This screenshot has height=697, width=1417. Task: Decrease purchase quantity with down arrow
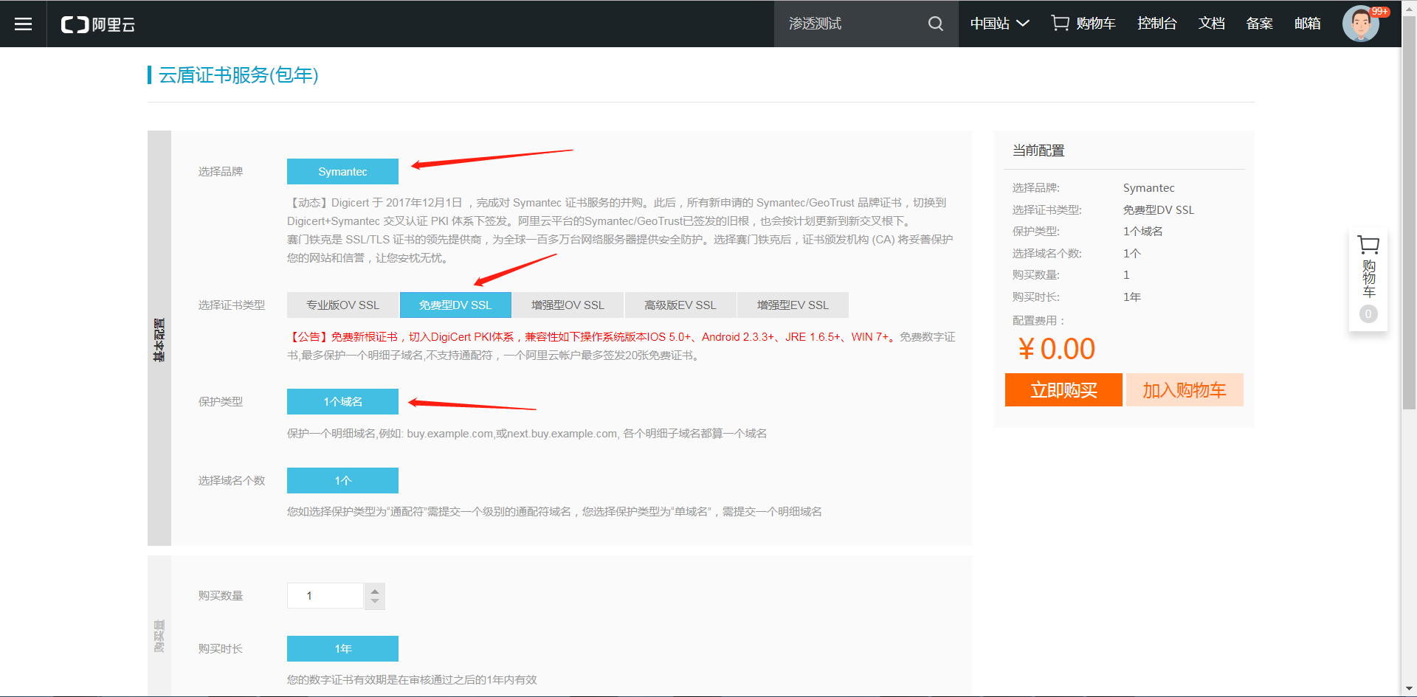point(375,602)
